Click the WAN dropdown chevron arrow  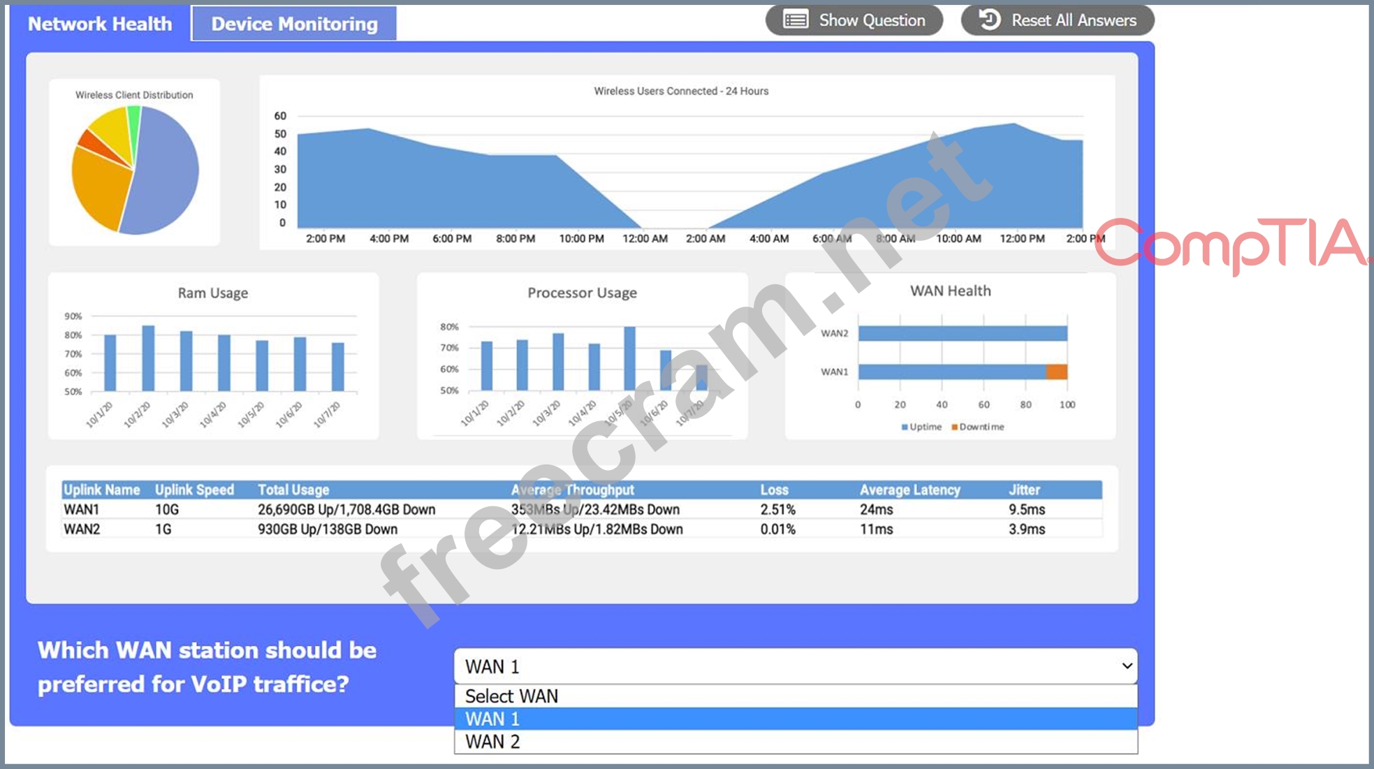(x=1126, y=666)
